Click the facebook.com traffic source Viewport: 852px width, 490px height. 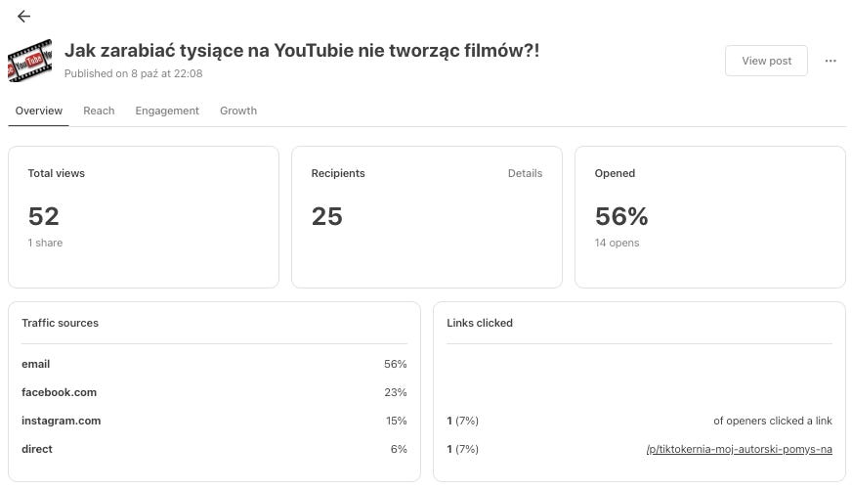60,392
